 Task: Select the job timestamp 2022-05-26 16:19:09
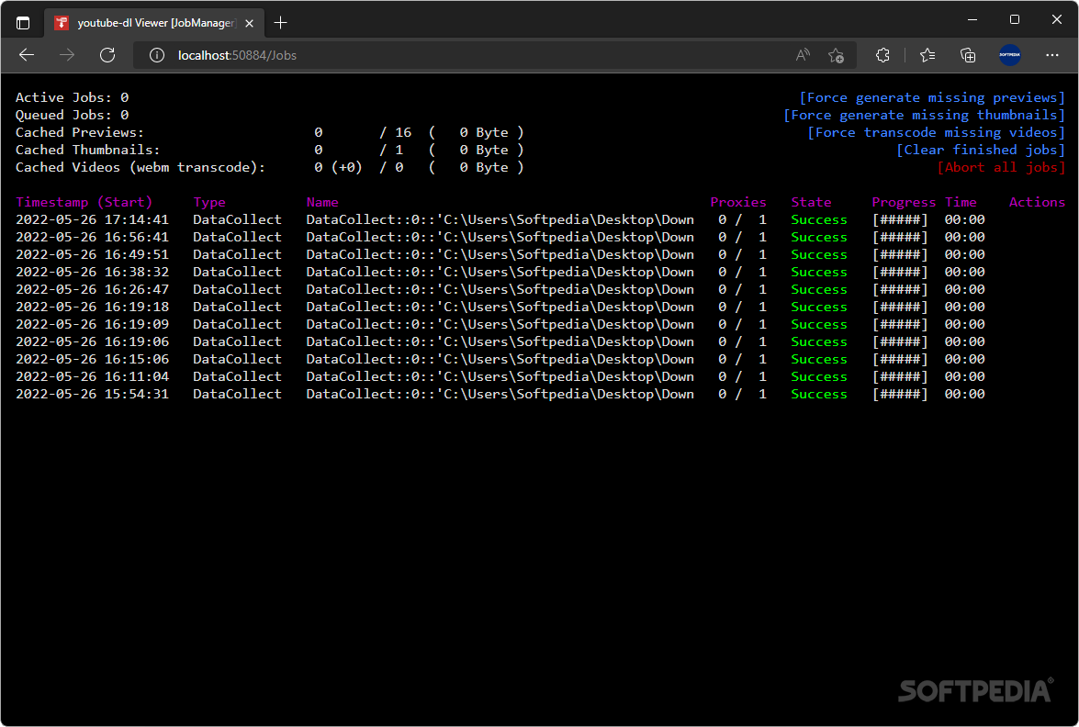tap(92, 324)
